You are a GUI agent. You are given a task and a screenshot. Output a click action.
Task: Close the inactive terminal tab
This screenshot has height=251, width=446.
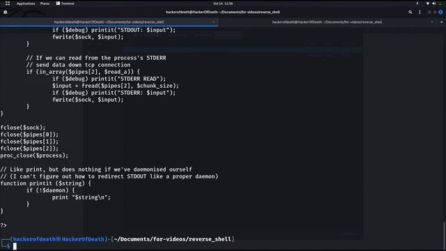tap(432, 22)
